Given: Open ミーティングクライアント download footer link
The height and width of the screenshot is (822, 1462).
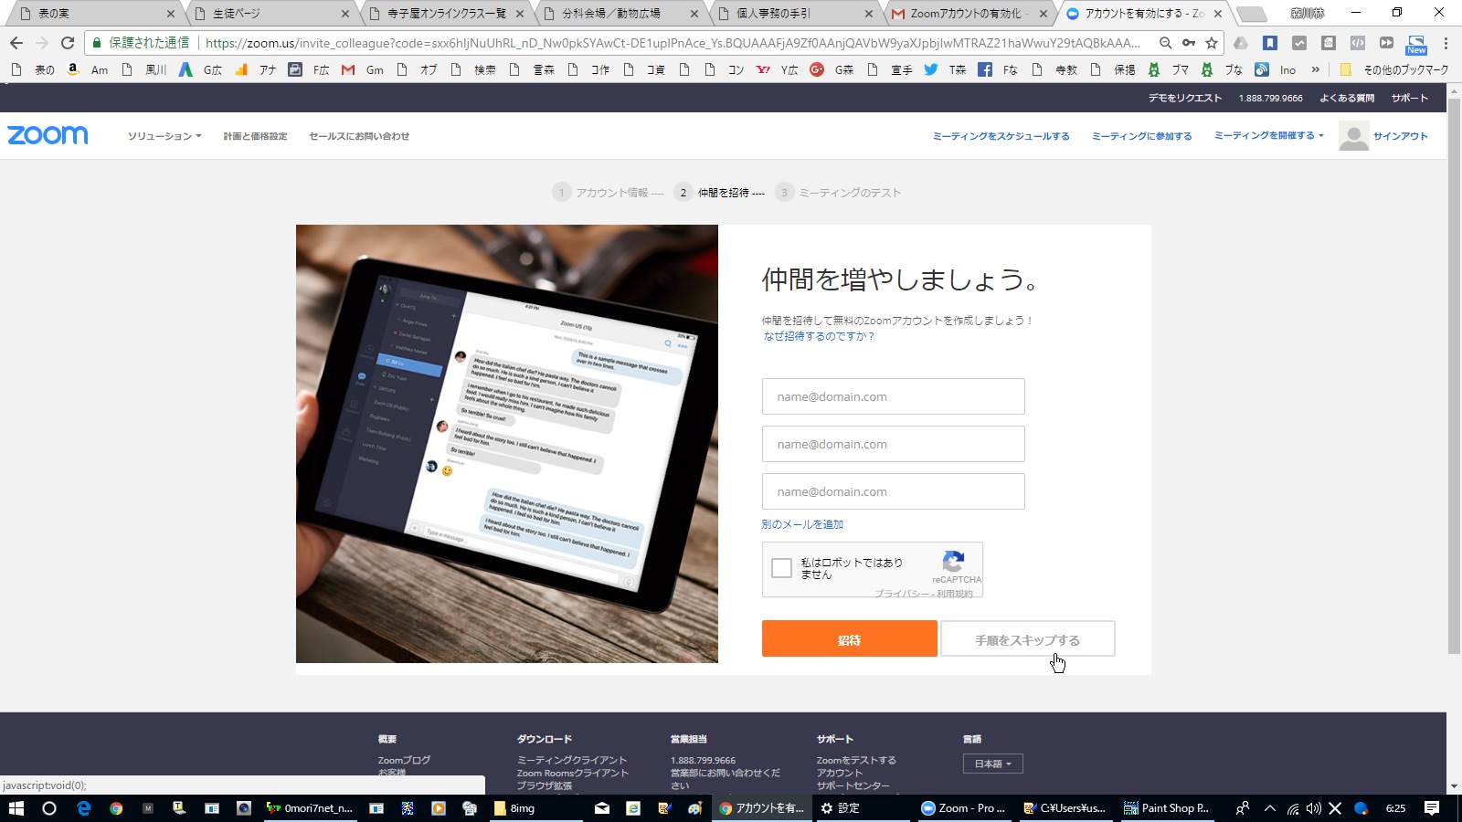Looking at the screenshot, I should [572, 760].
